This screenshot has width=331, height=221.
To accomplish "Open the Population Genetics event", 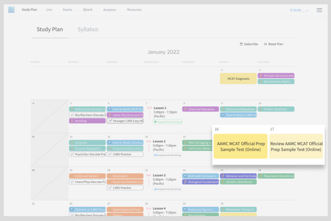I will coord(276,176).
